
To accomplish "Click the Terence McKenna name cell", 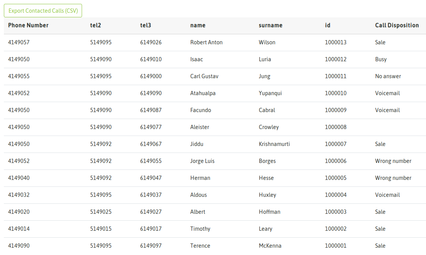I will 200,246.
